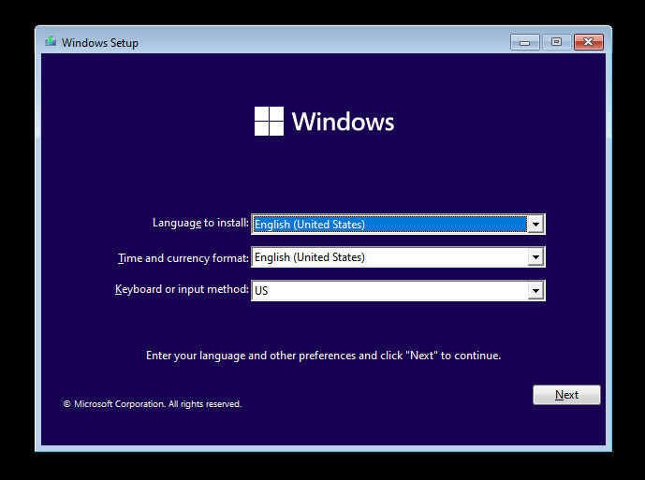Click the Time and currency format value field
645x480 pixels.
388,257
